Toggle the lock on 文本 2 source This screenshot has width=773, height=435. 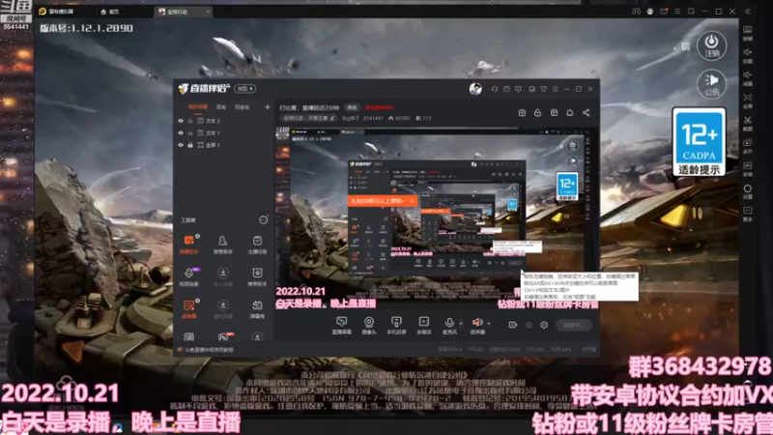tap(190, 121)
